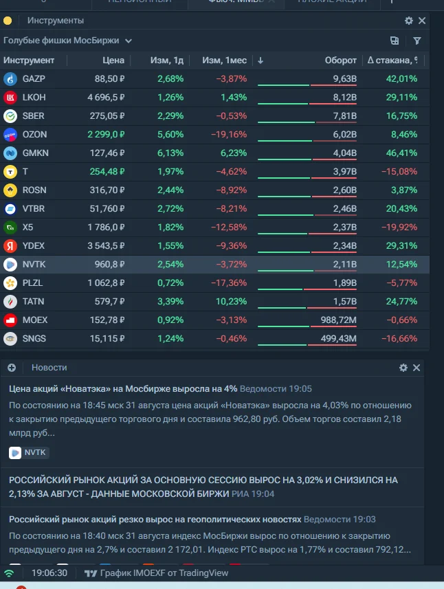Switch to ПЕНСИОННЫЙ tab
The height and width of the screenshot is (589, 444).
pyautogui.click(x=140, y=2)
